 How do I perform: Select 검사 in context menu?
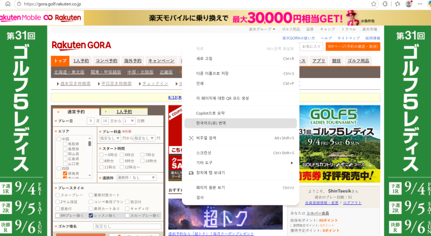(x=240, y=198)
